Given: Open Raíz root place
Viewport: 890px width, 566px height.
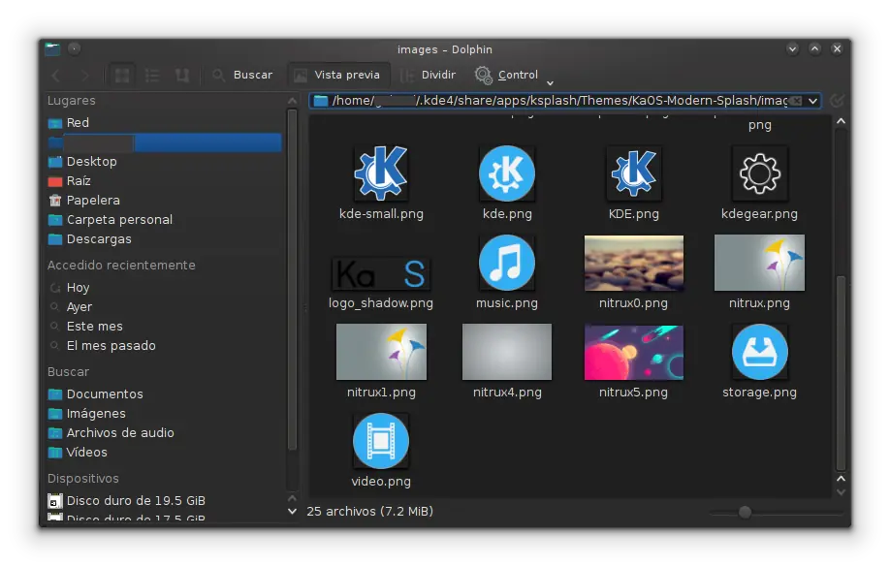Looking at the screenshot, I should point(165,180).
